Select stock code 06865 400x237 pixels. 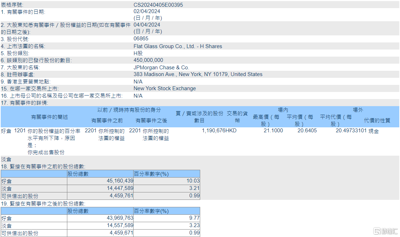[x=141, y=39]
